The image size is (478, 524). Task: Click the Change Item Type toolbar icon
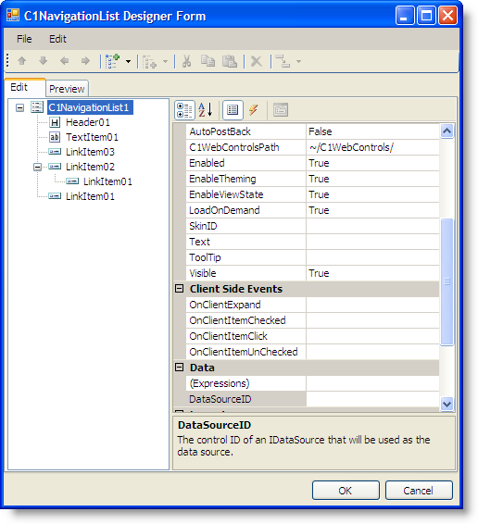pyautogui.click(x=283, y=61)
